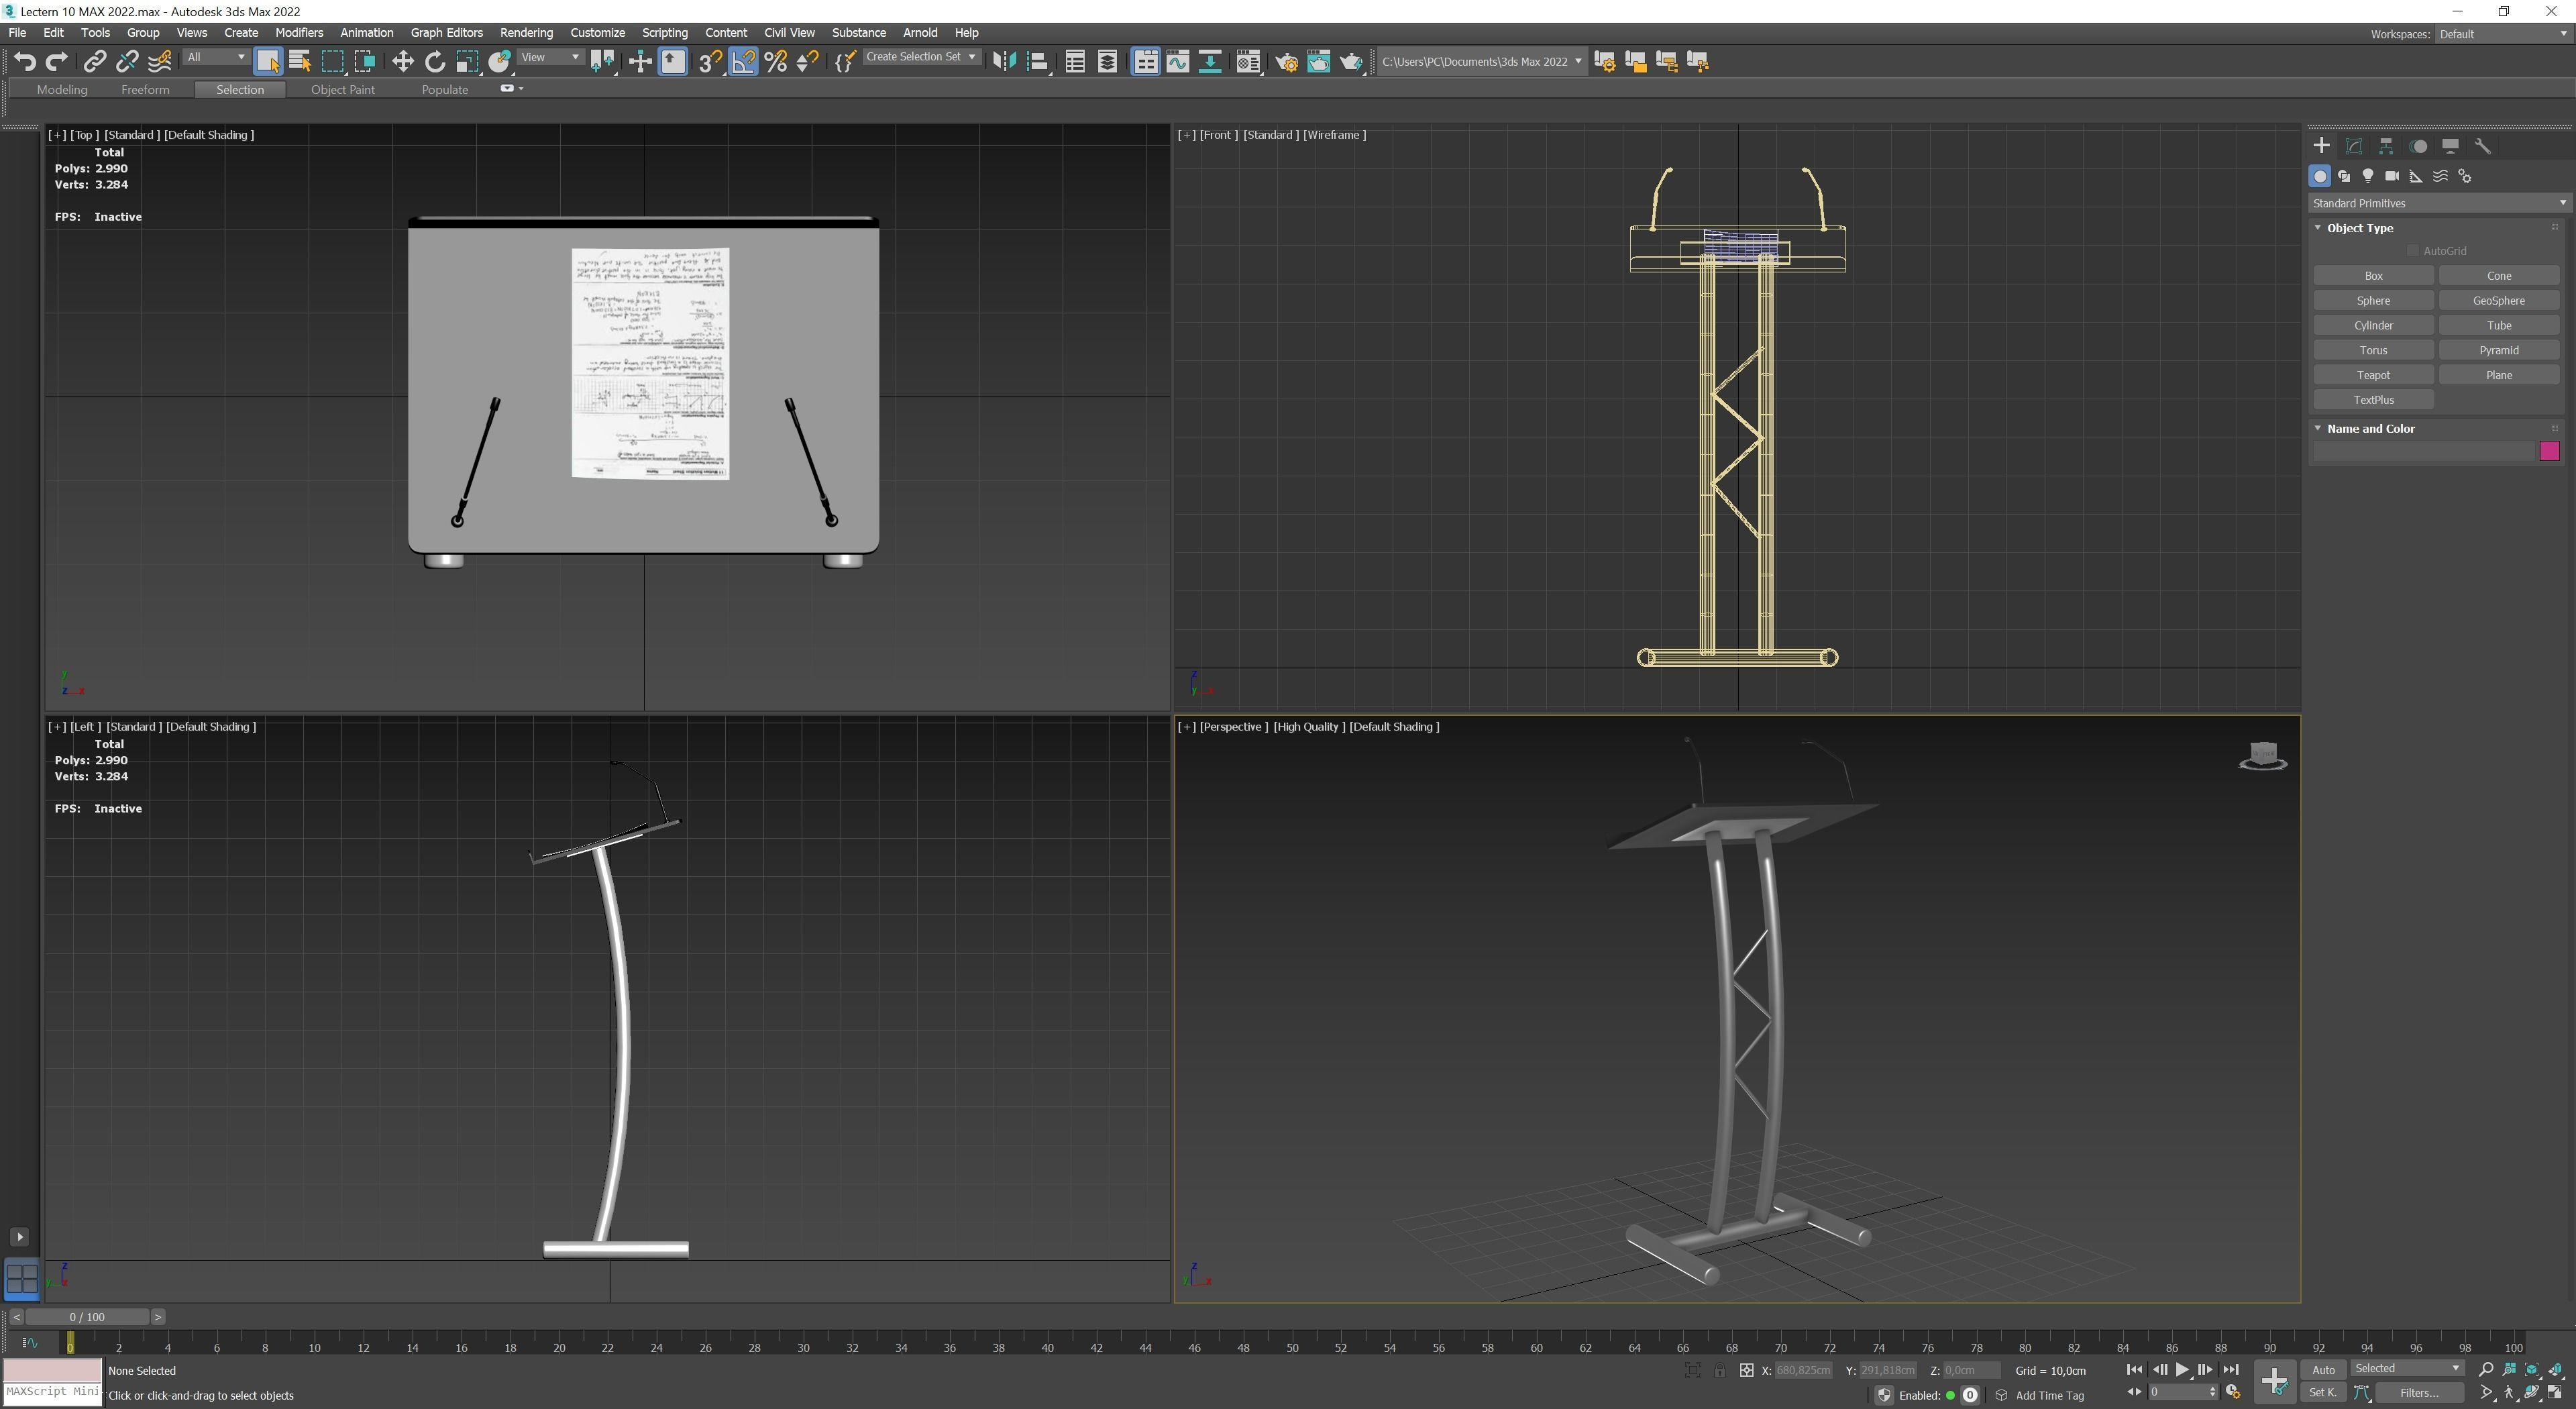This screenshot has height=1409, width=2576.
Task: Switch to the Modeling ribbon tab
Action: pyautogui.click(x=62, y=90)
